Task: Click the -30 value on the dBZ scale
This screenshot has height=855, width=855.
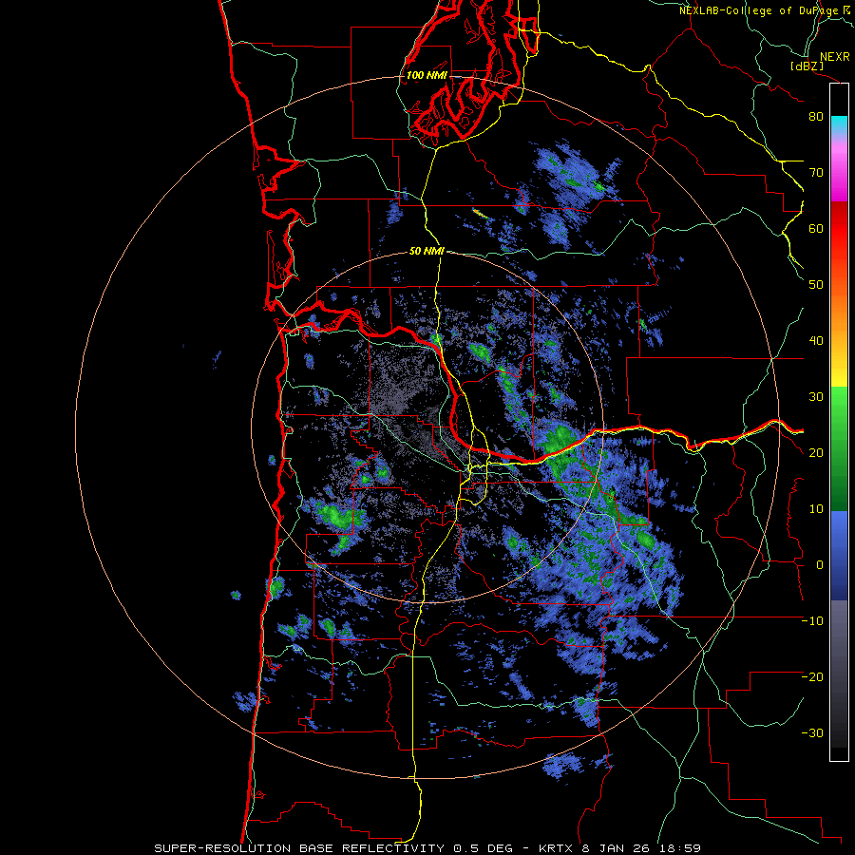Action: (x=812, y=732)
